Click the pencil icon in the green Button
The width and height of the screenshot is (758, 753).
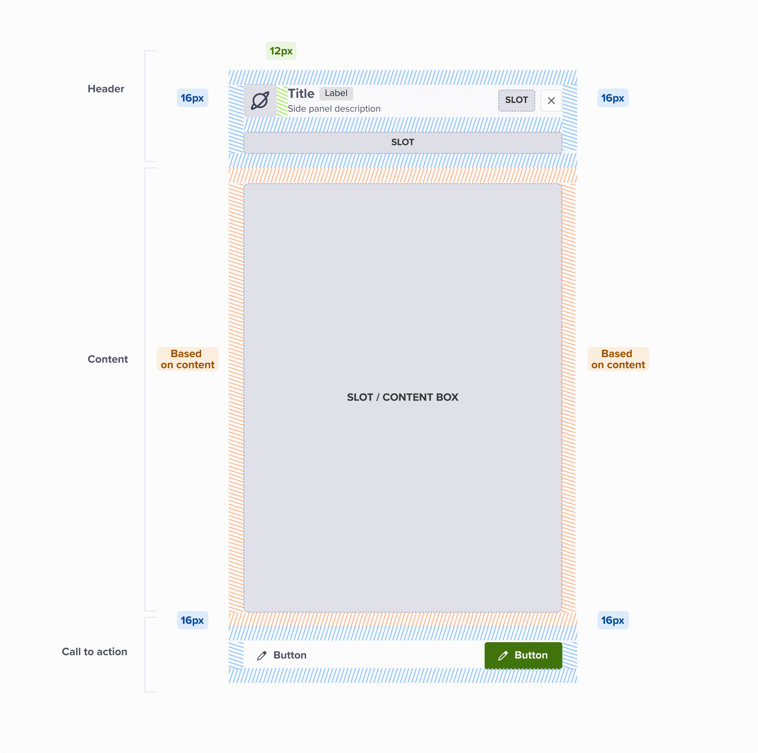[503, 656]
